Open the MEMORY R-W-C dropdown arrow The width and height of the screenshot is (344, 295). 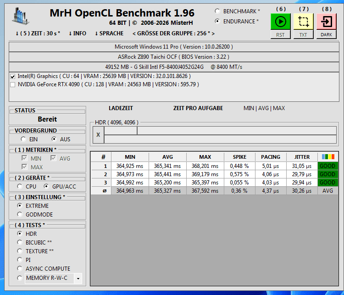tap(78, 278)
